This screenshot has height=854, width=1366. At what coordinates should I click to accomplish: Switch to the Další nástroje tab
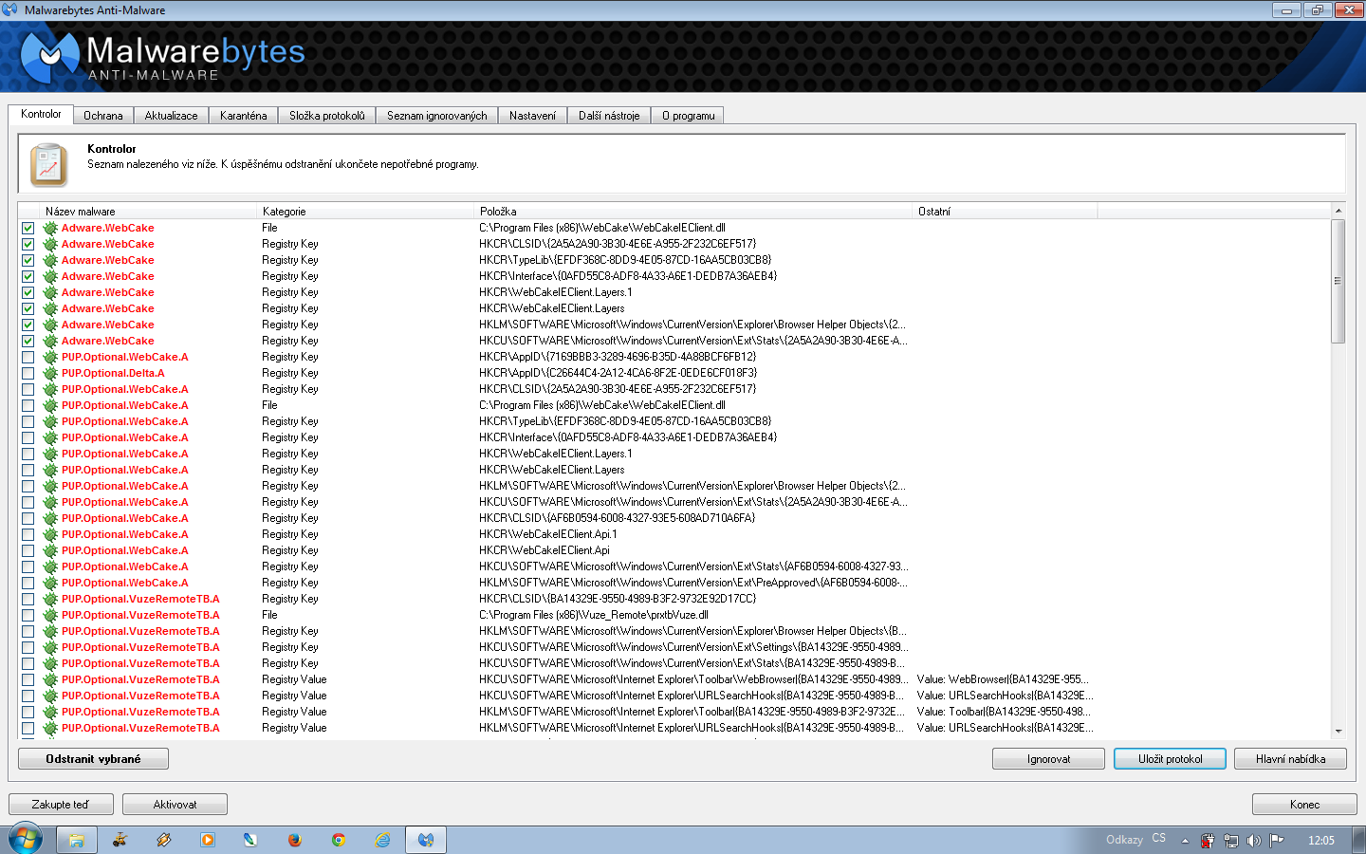click(x=609, y=116)
